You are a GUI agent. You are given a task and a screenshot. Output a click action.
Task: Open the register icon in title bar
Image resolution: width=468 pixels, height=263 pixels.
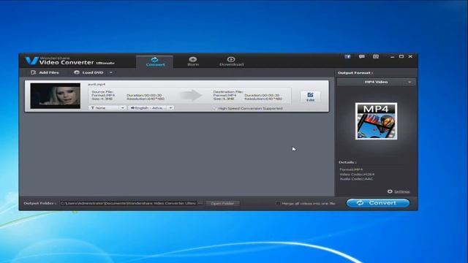tap(376, 57)
